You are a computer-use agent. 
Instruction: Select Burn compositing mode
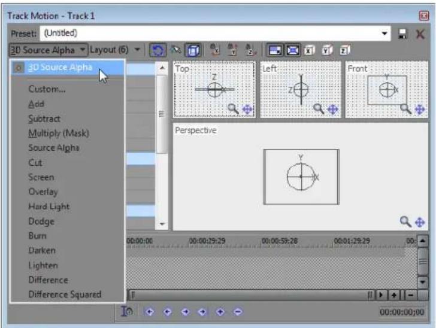[37, 236]
